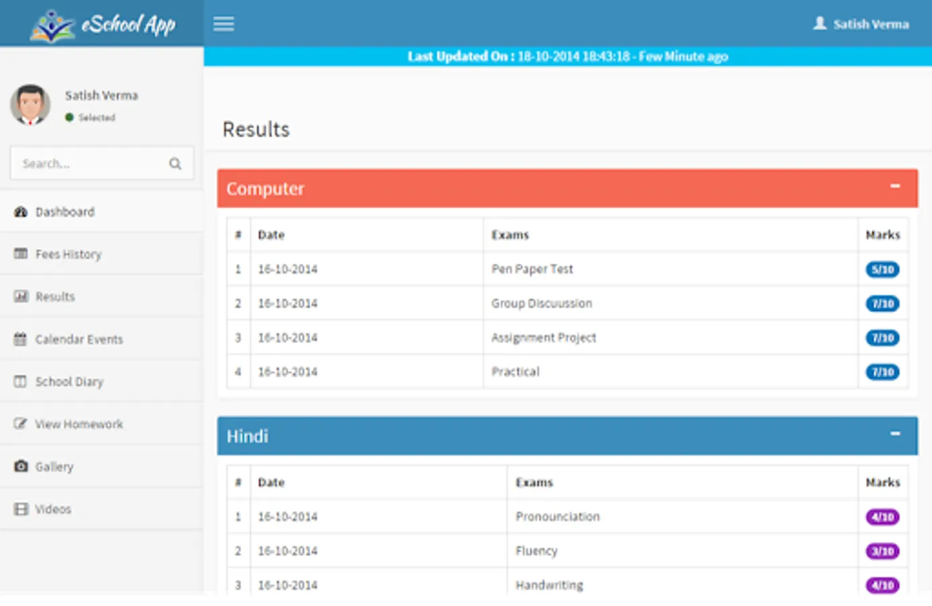Toggle the sidebar with the hamburger menu
This screenshot has width=932, height=606.
(223, 24)
